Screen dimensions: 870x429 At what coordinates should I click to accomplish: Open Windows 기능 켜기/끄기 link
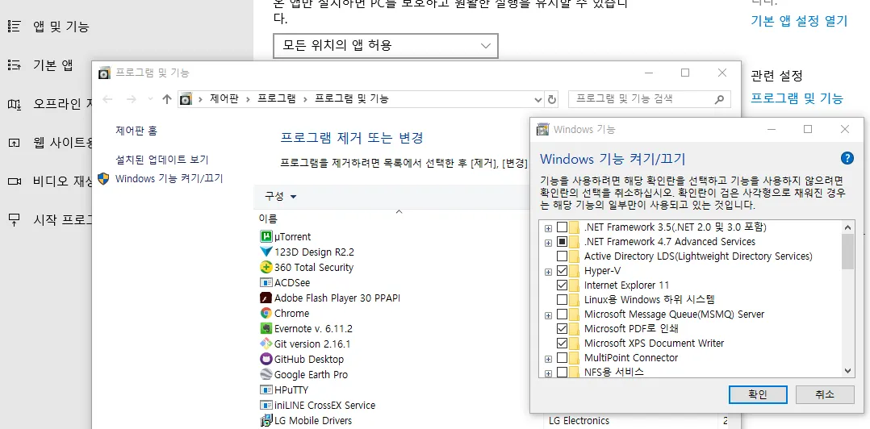click(x=169, y=178)
